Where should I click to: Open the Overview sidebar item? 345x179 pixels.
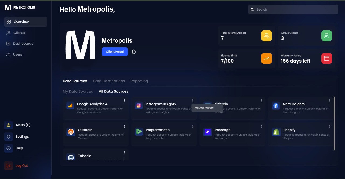click(26, 22)
